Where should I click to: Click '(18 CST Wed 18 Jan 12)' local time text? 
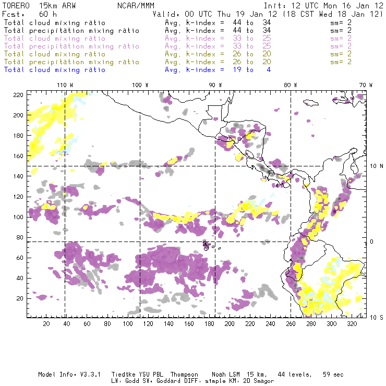[333, 14]
